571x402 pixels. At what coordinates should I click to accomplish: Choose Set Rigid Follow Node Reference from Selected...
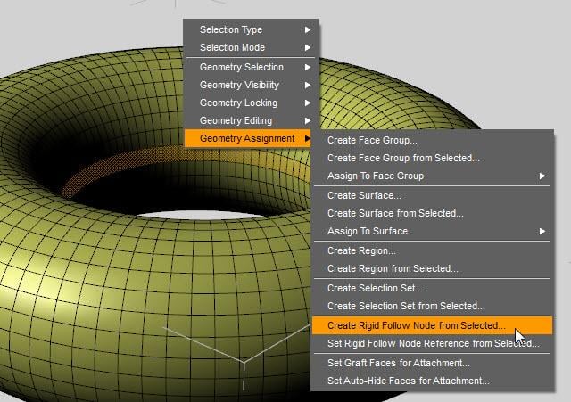tap(432, 343)
